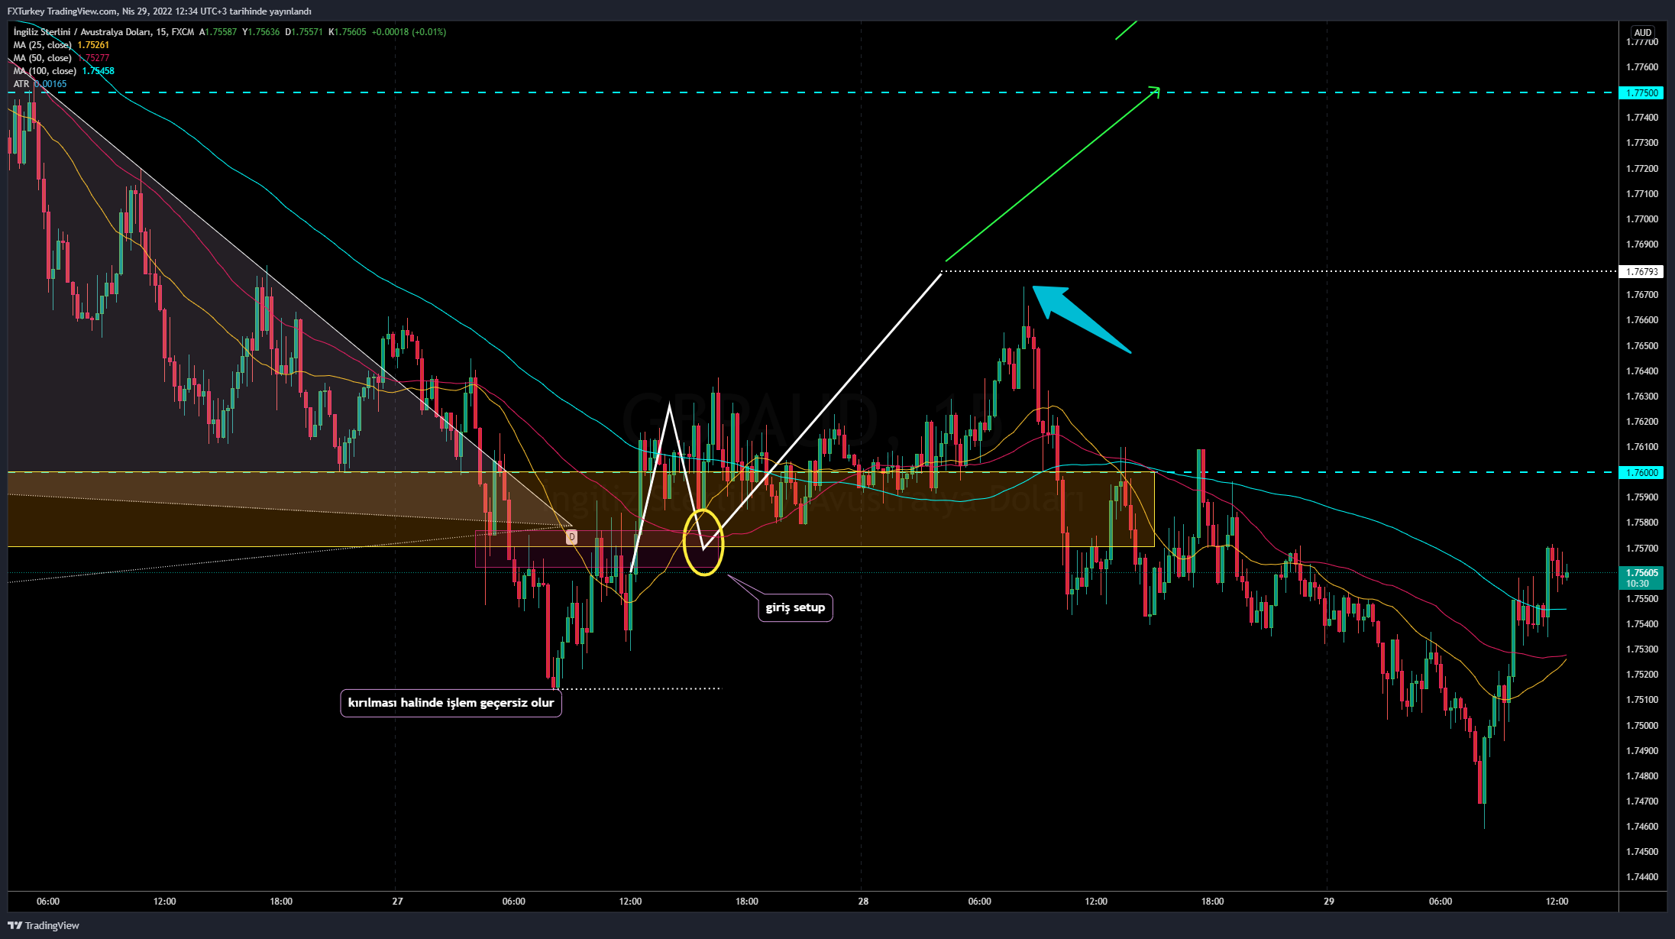The height and width of the screenshot is (939, 1675).
Task: Click the white 1.76793 price level label
Action: (x=1641, y=272)
